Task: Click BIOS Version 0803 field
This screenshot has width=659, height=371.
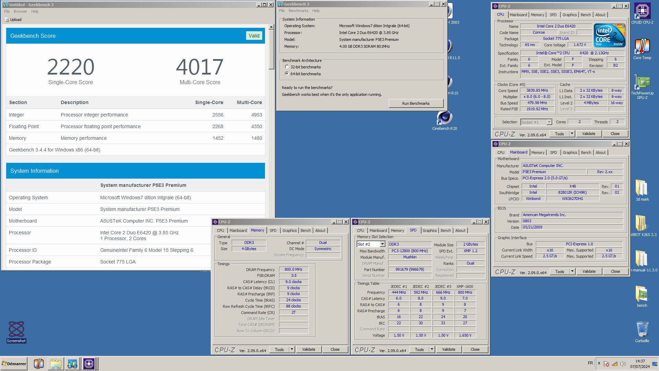Action: pos(572,221)
